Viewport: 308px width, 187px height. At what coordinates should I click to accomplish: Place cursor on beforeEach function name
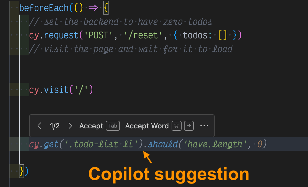44,8
